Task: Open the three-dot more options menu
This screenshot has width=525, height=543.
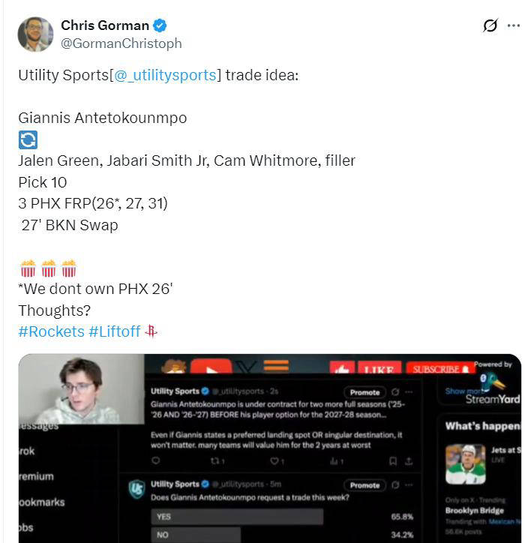Action: point(513,25)
